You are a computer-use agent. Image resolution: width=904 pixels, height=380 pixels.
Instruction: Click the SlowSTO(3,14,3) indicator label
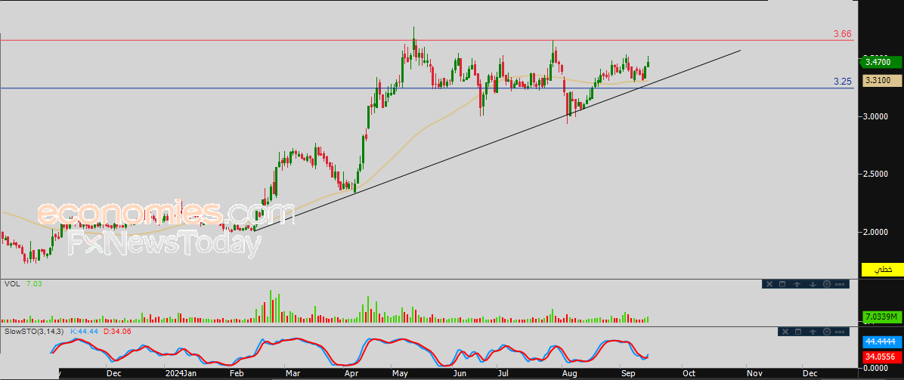tap(34, 332)
